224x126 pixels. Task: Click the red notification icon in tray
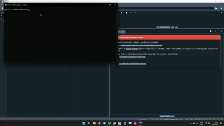(x=221, y=123)
